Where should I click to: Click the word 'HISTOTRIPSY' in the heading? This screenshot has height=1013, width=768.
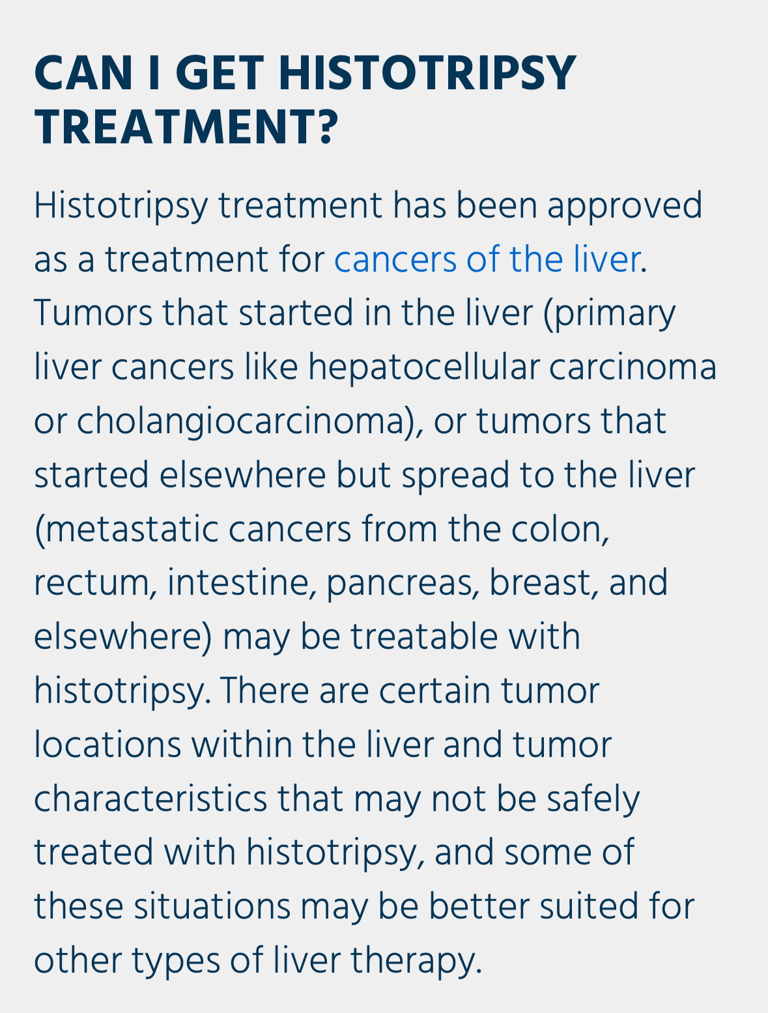pos(427,73)
